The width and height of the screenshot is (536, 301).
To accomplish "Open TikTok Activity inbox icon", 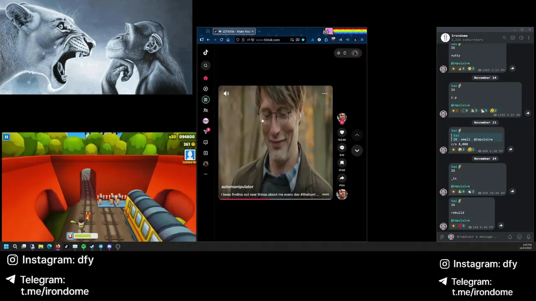I will tap(206, 143).
